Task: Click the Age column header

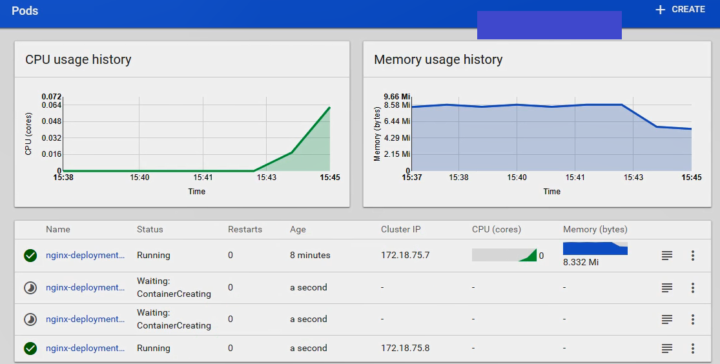Action: click(x=298, y=229)
